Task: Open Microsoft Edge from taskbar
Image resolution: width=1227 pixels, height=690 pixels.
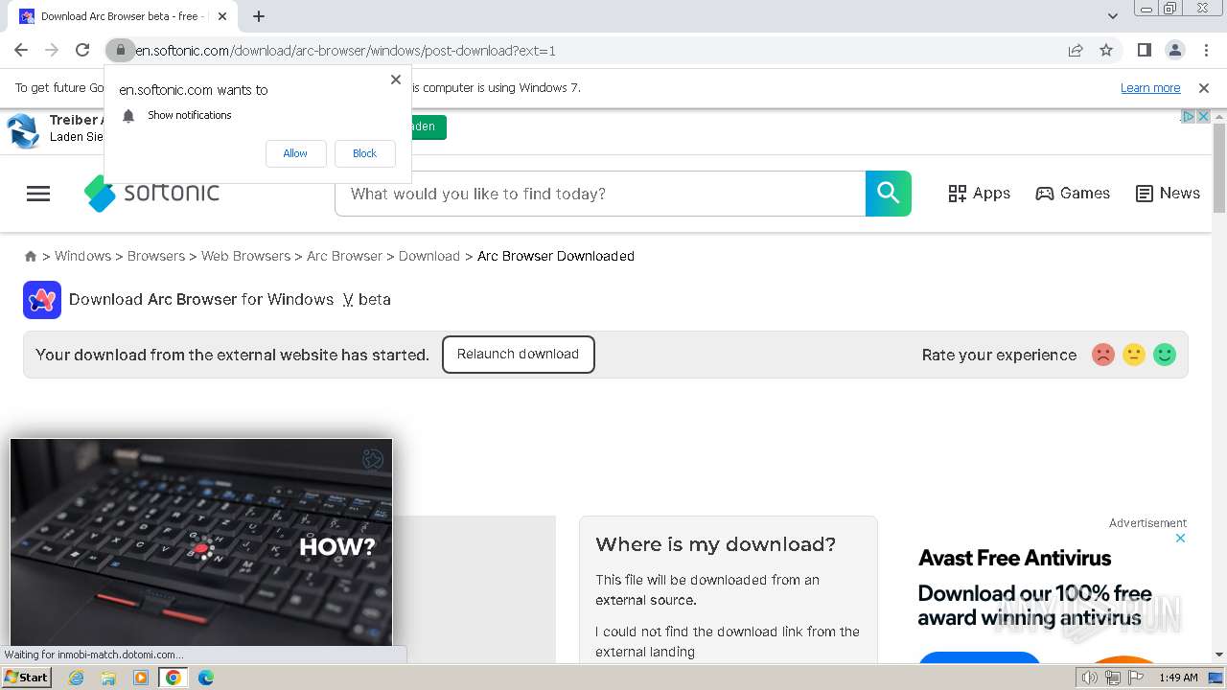Action: tap(206, 678)
